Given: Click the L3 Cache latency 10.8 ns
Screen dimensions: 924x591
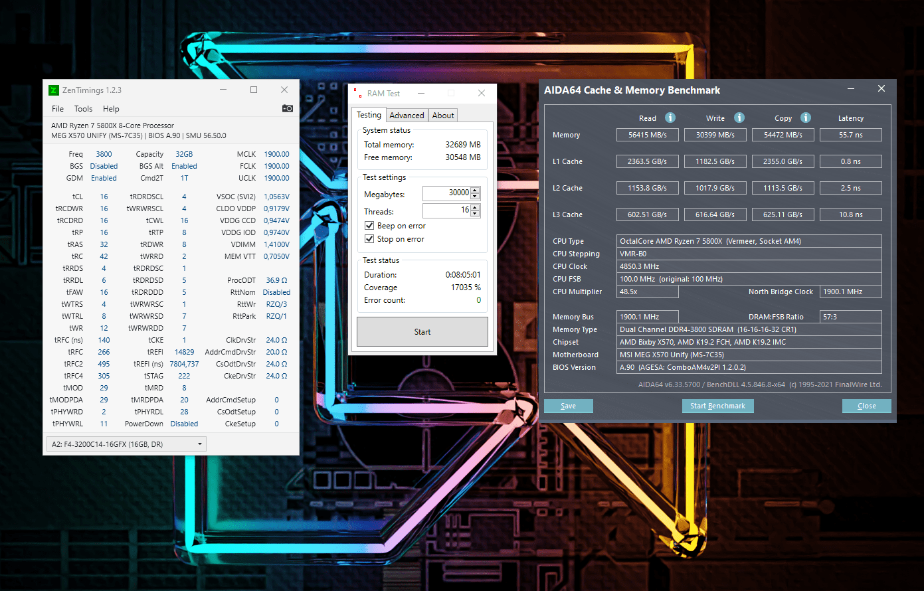Looking at the screenshot, I should [851, 214].
